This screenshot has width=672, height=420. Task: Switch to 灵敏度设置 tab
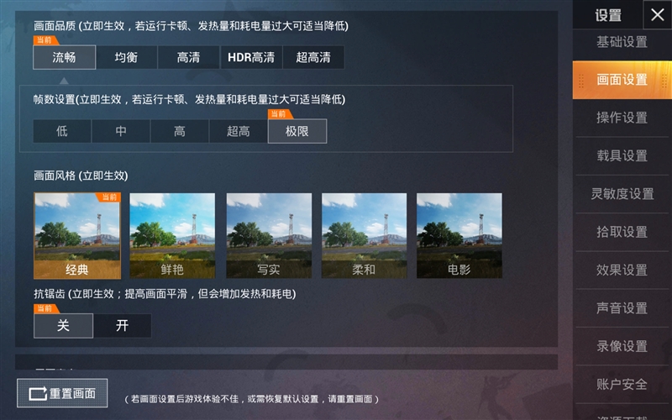point(622,194)
